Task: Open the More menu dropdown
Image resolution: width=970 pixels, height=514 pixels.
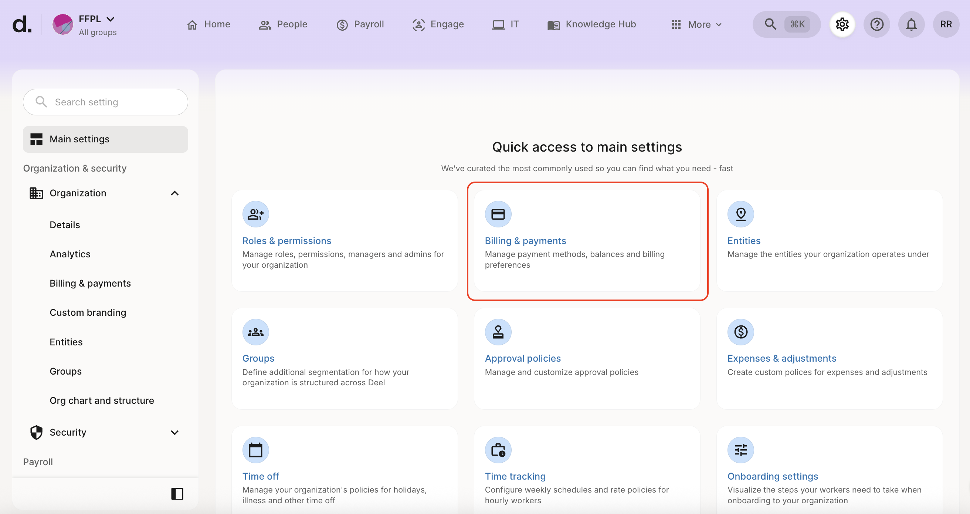Action: [696, 24]
